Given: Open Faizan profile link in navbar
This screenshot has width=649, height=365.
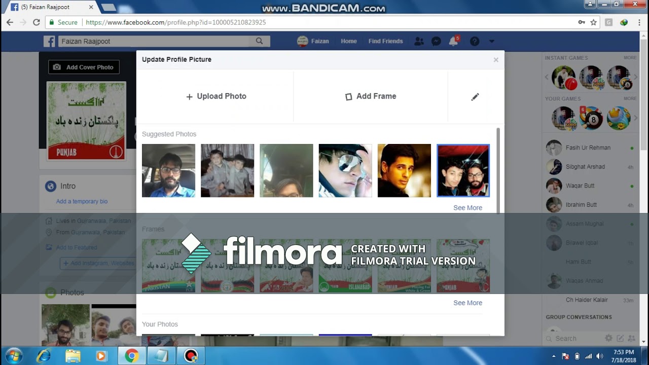Looking at the screenshot, I should [x=313, y=42].
